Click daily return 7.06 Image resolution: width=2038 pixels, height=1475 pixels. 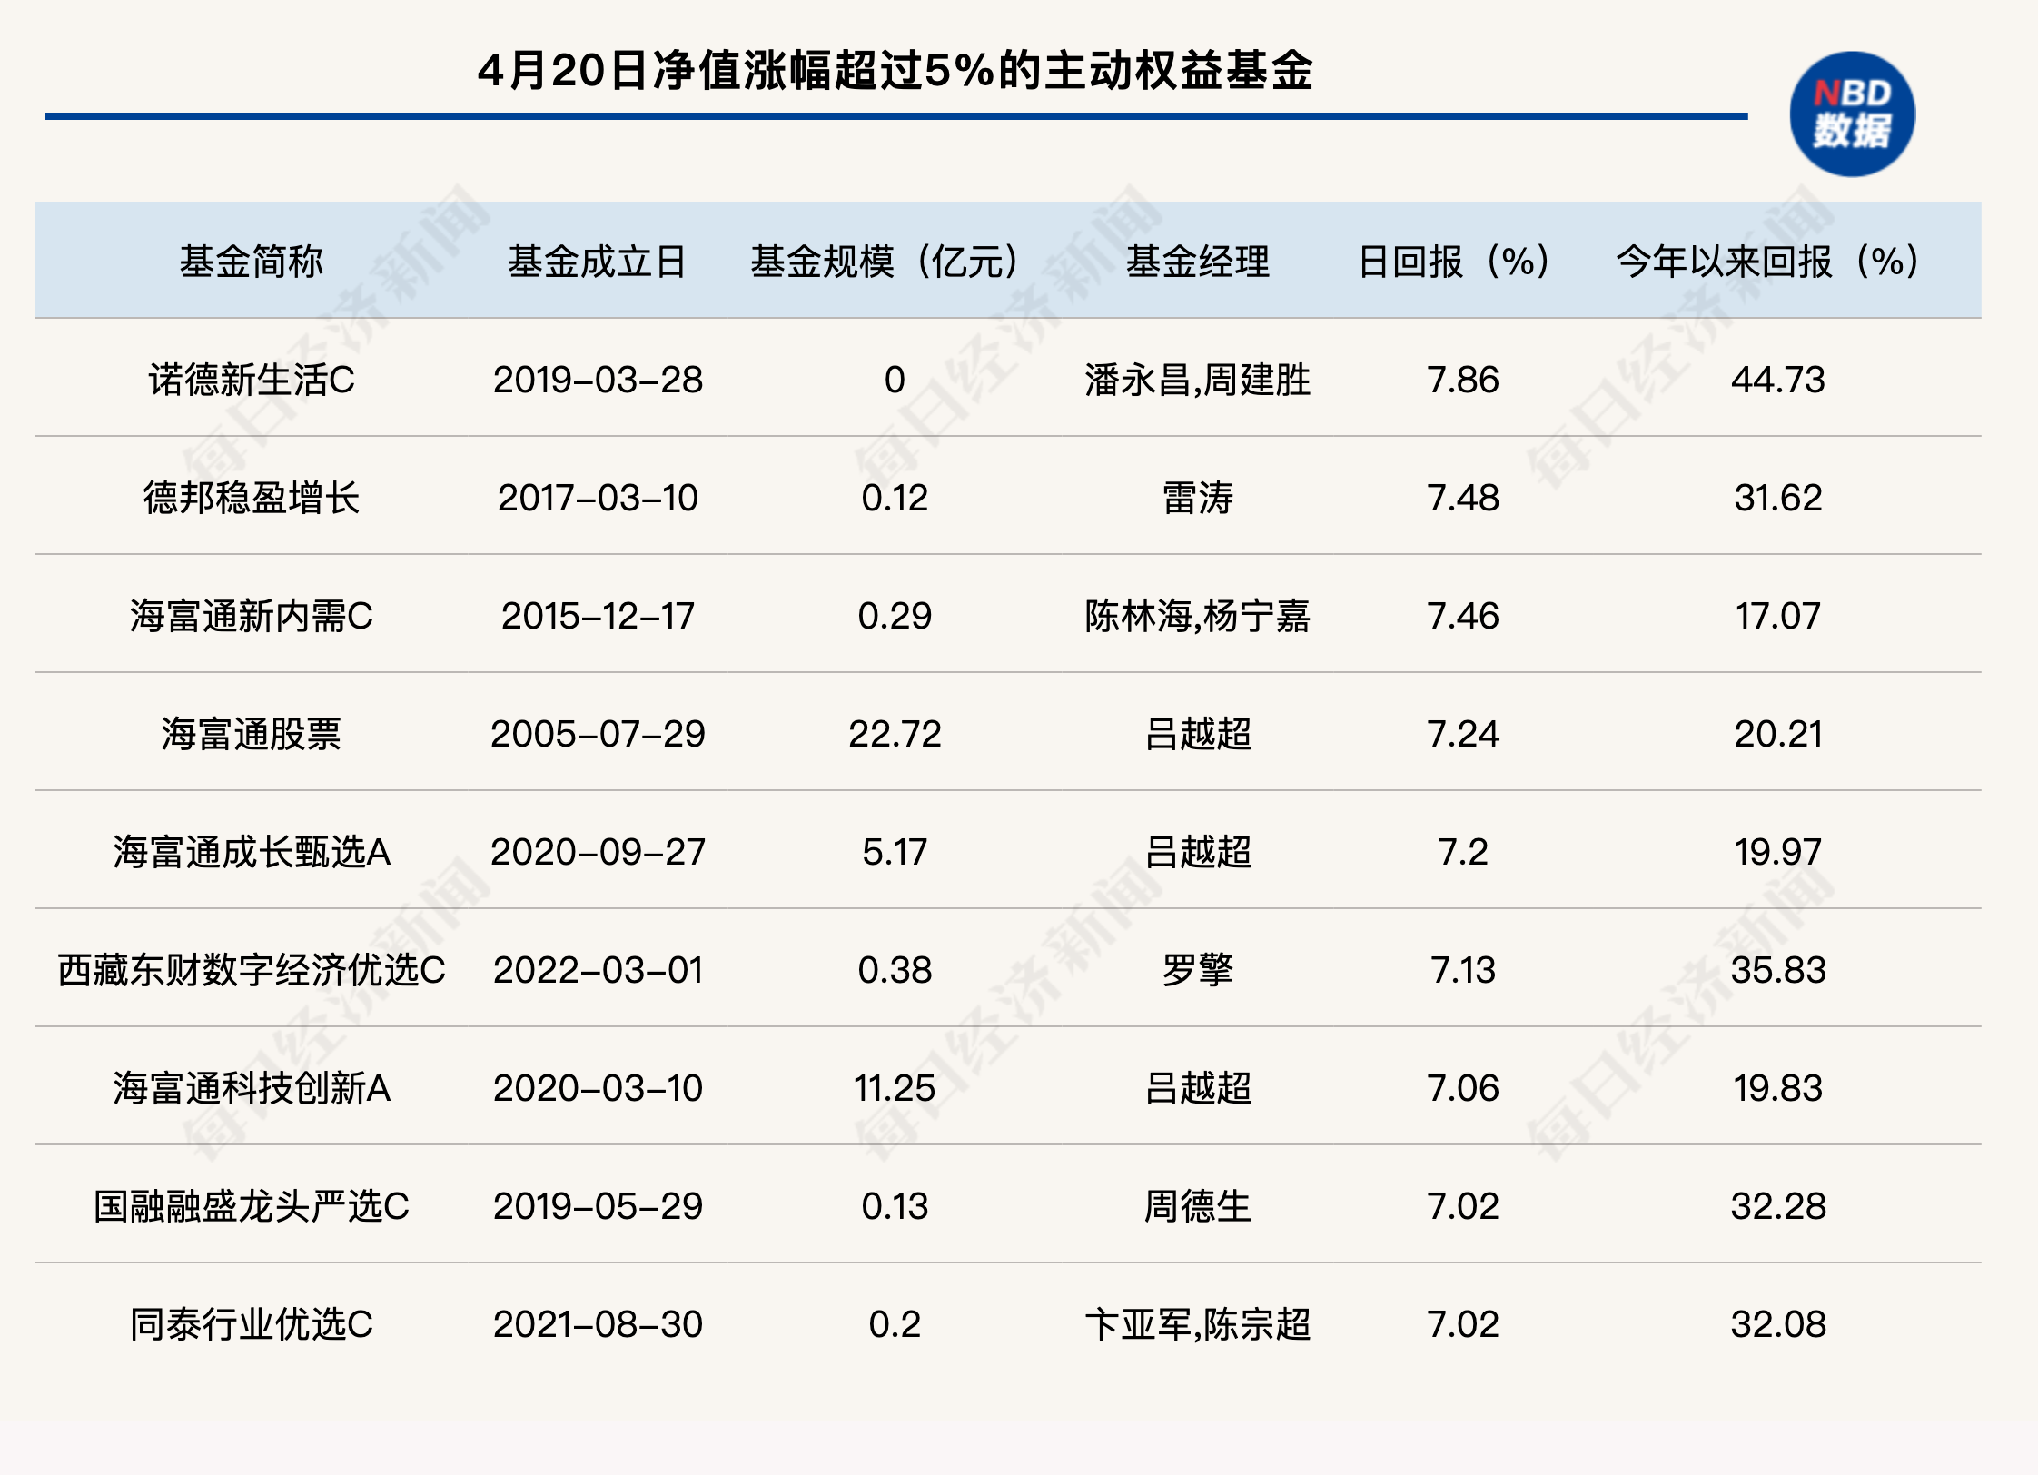coord(1463,1088)
